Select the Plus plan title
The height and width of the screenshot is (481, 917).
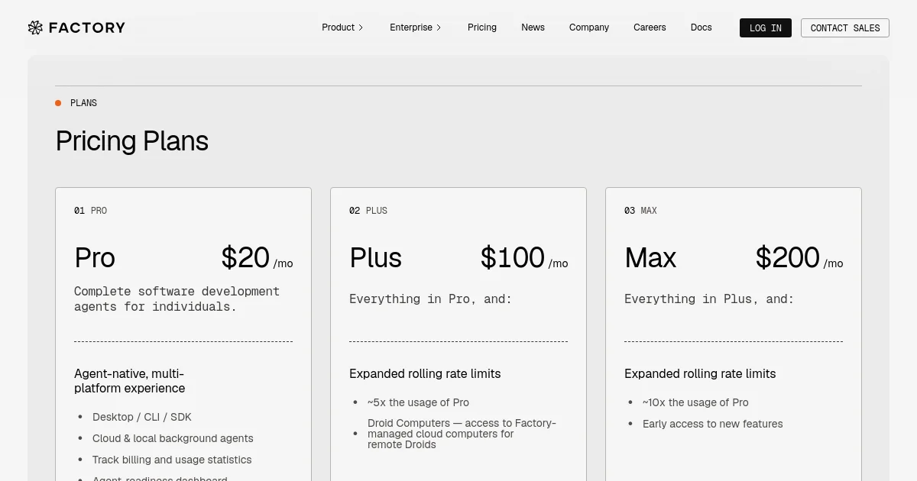[x=375, y=258]
